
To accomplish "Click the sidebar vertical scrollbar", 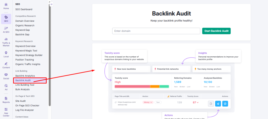I will click(50, 55).
